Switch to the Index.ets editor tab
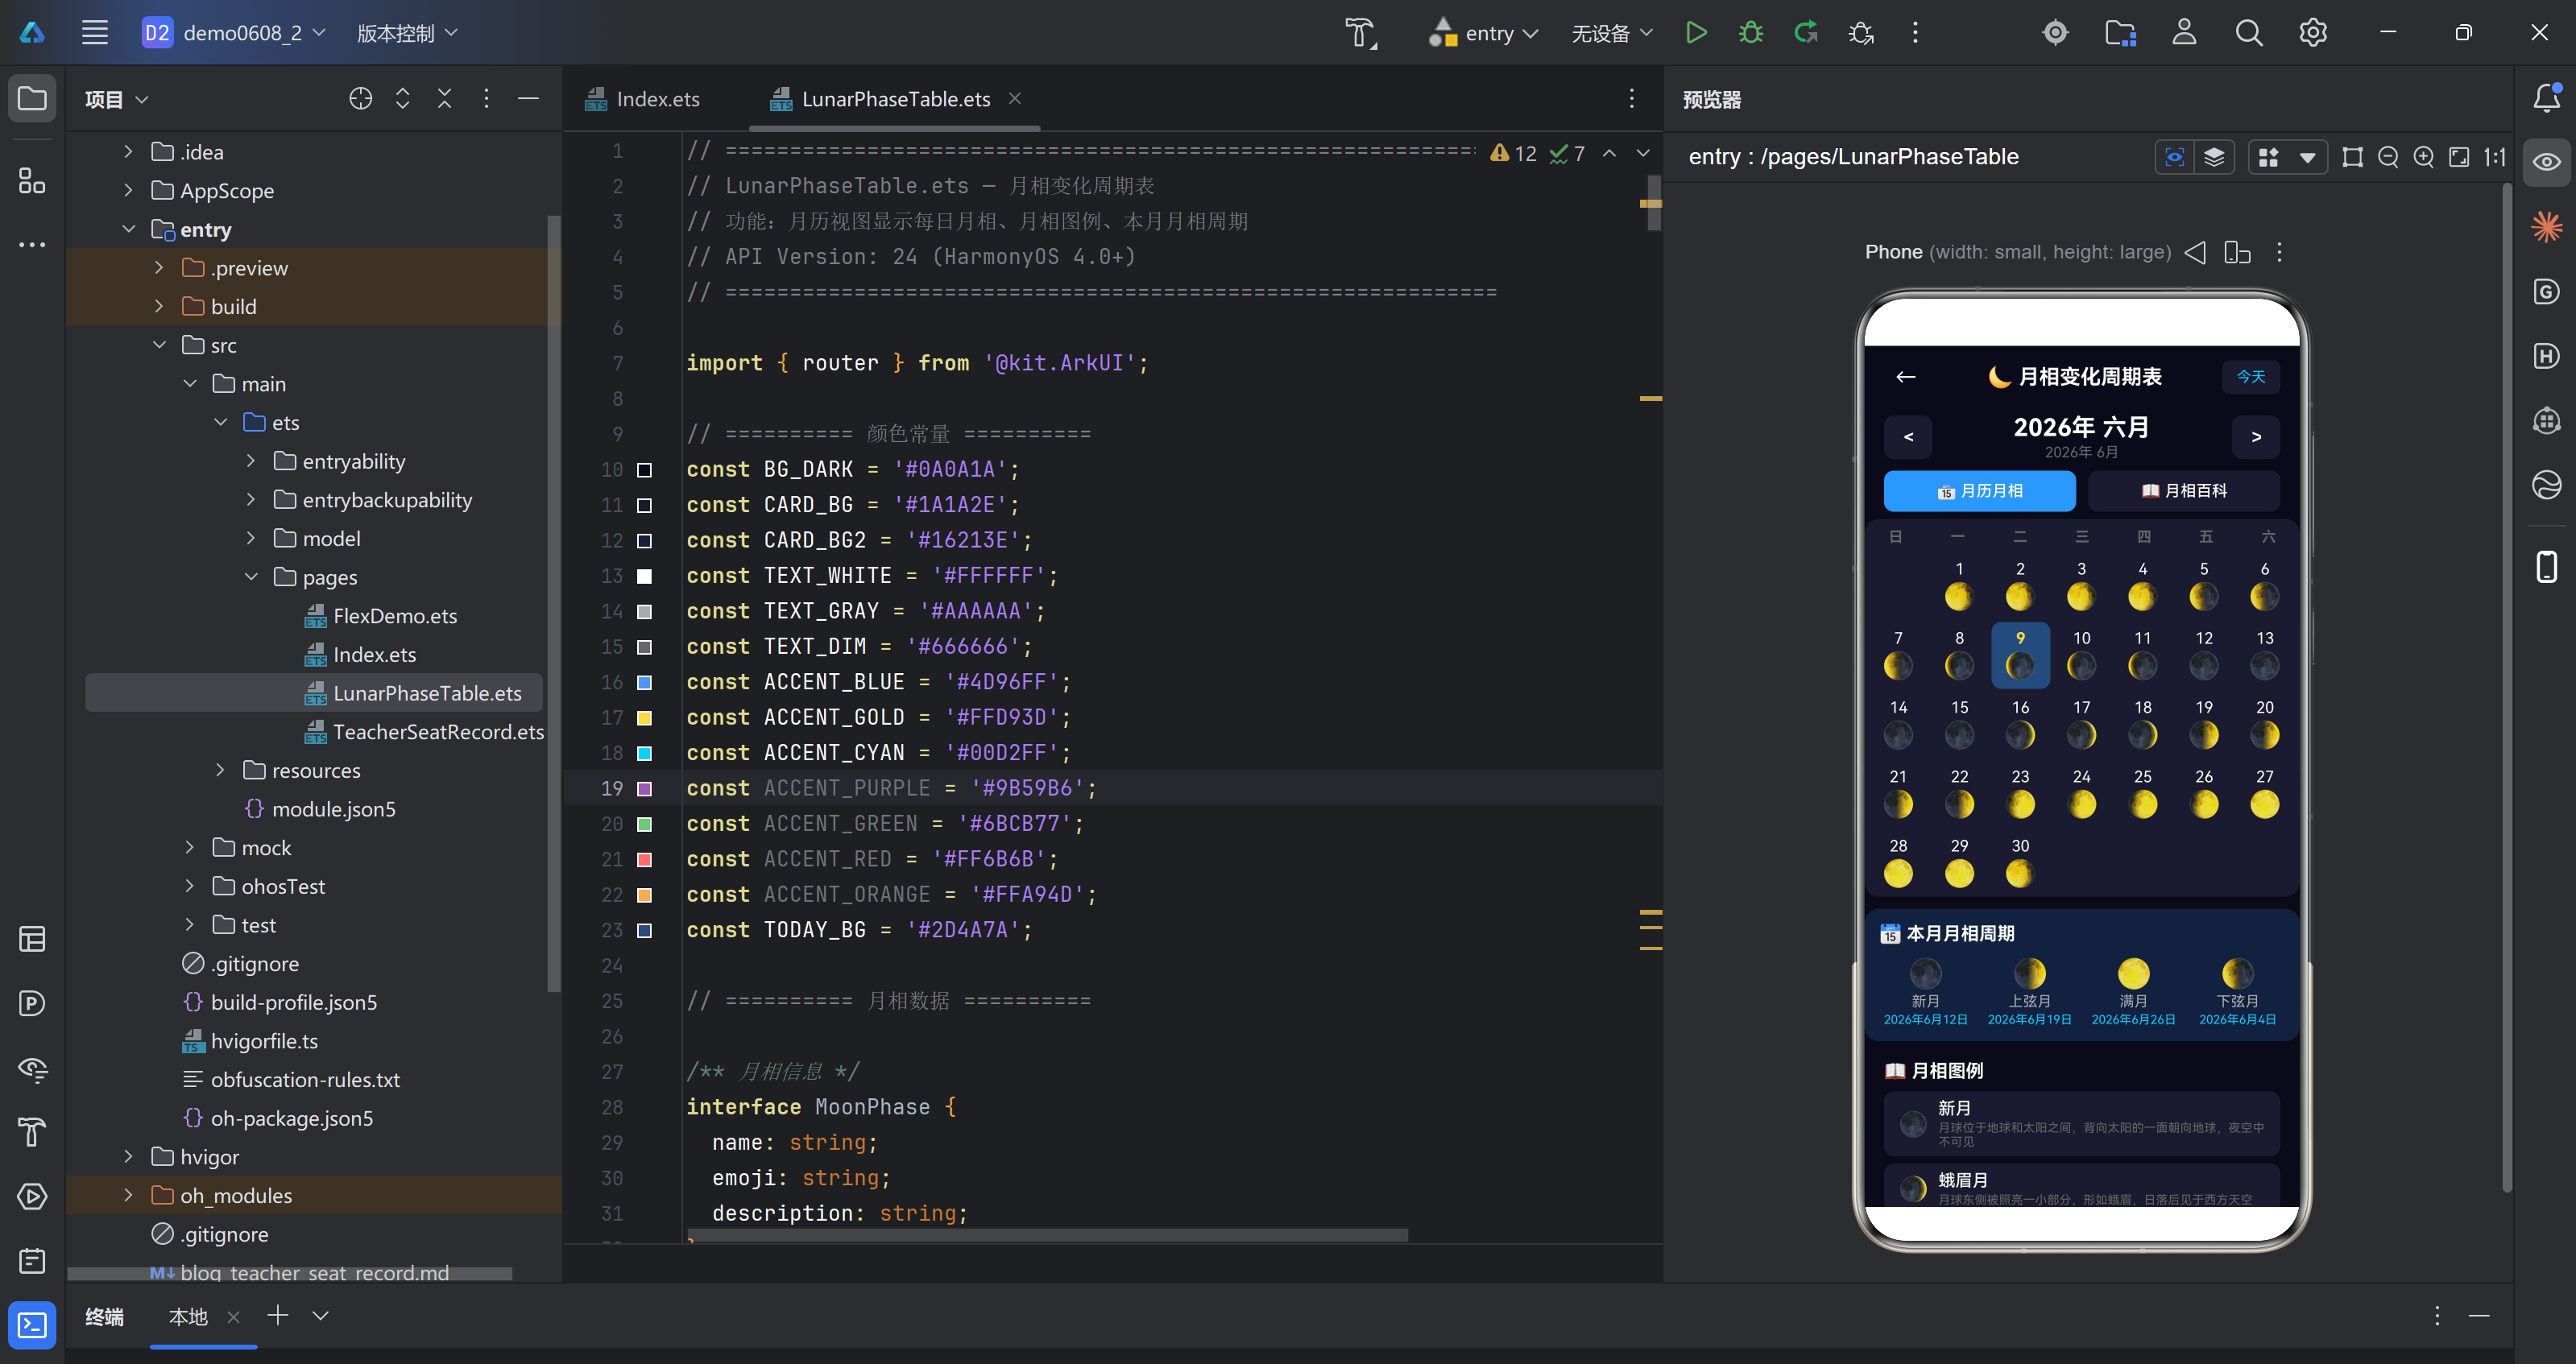Image resolution: width=2576 pixels, height=1364 pixels. click(x=643, y=99)
